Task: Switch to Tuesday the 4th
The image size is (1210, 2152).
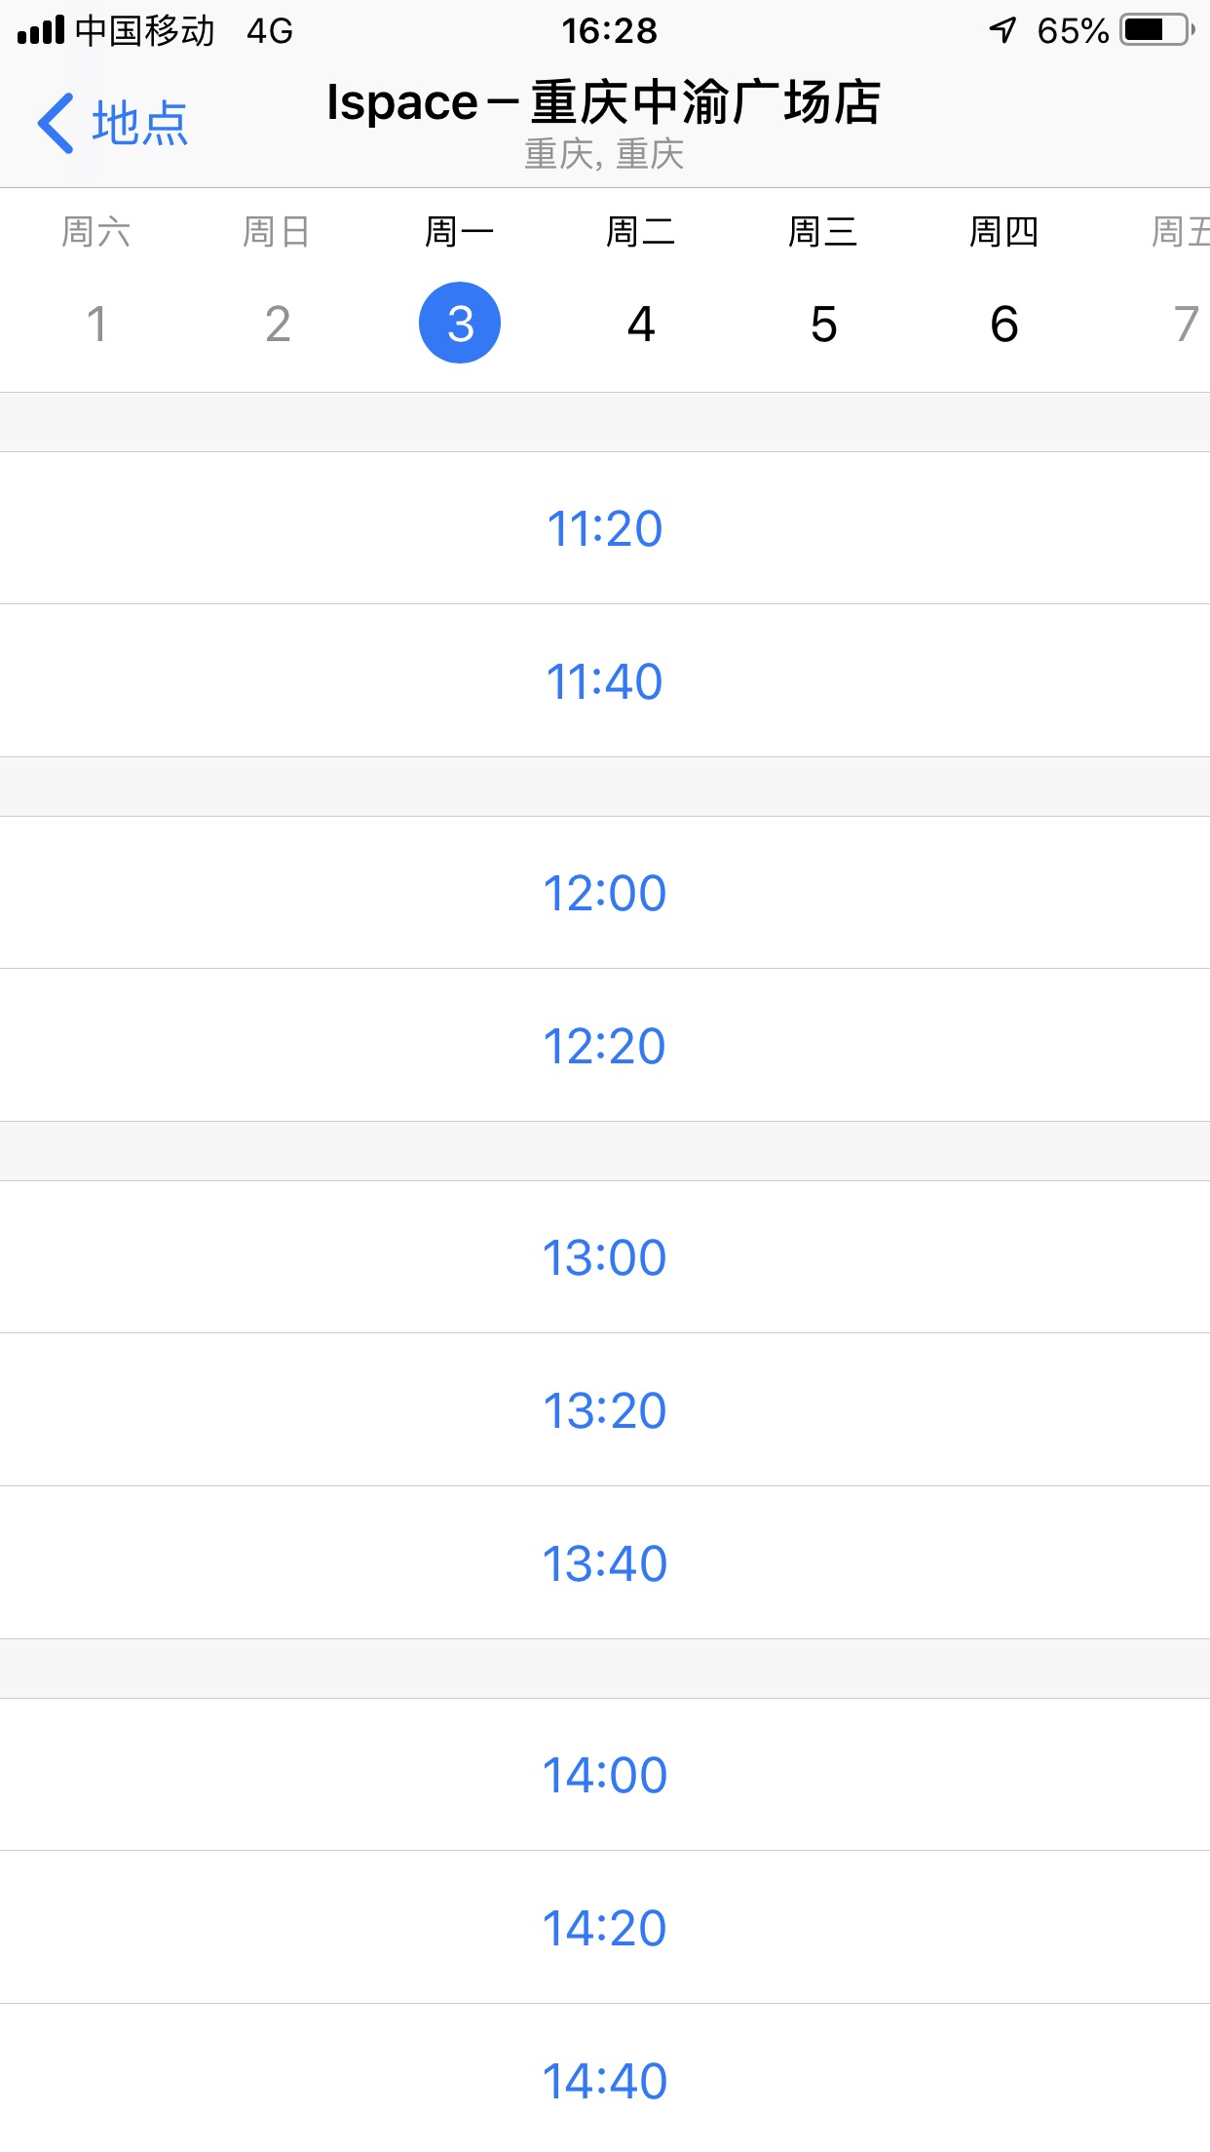Action: click(641, 323)
